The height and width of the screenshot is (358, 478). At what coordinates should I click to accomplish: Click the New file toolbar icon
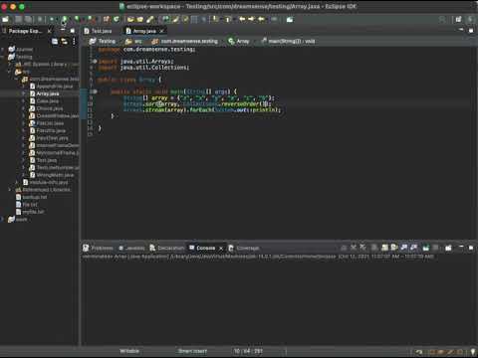(6, 19)
